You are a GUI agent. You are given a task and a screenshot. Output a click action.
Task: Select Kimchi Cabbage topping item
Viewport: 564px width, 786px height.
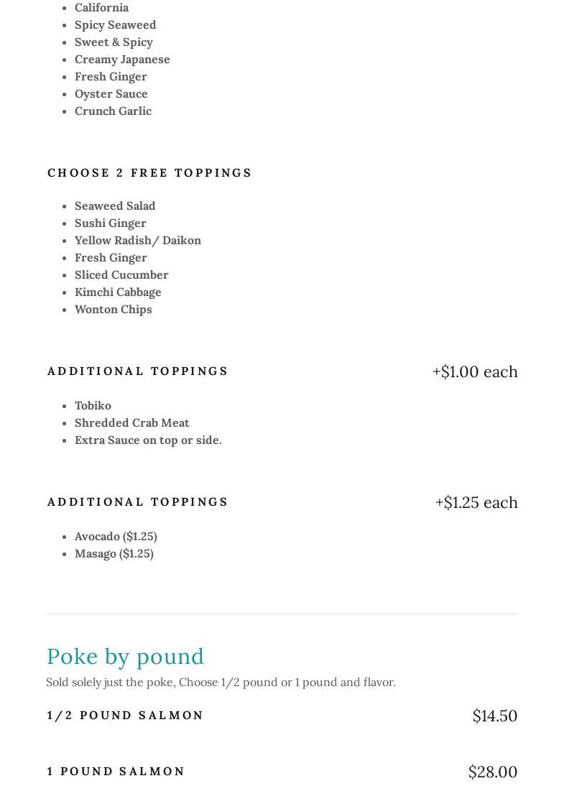tap(118, 292)
